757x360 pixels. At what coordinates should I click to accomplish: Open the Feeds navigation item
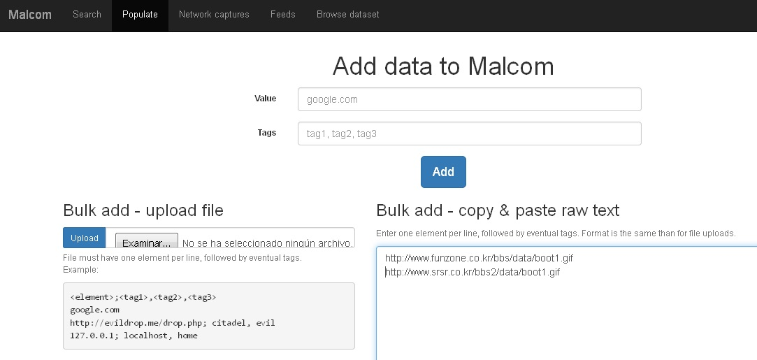pos(282,15)
